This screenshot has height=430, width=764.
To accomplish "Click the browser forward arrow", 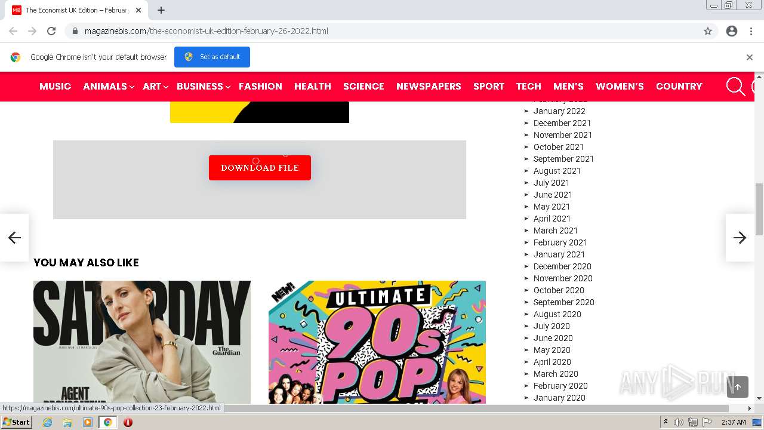I will (32, 31).
